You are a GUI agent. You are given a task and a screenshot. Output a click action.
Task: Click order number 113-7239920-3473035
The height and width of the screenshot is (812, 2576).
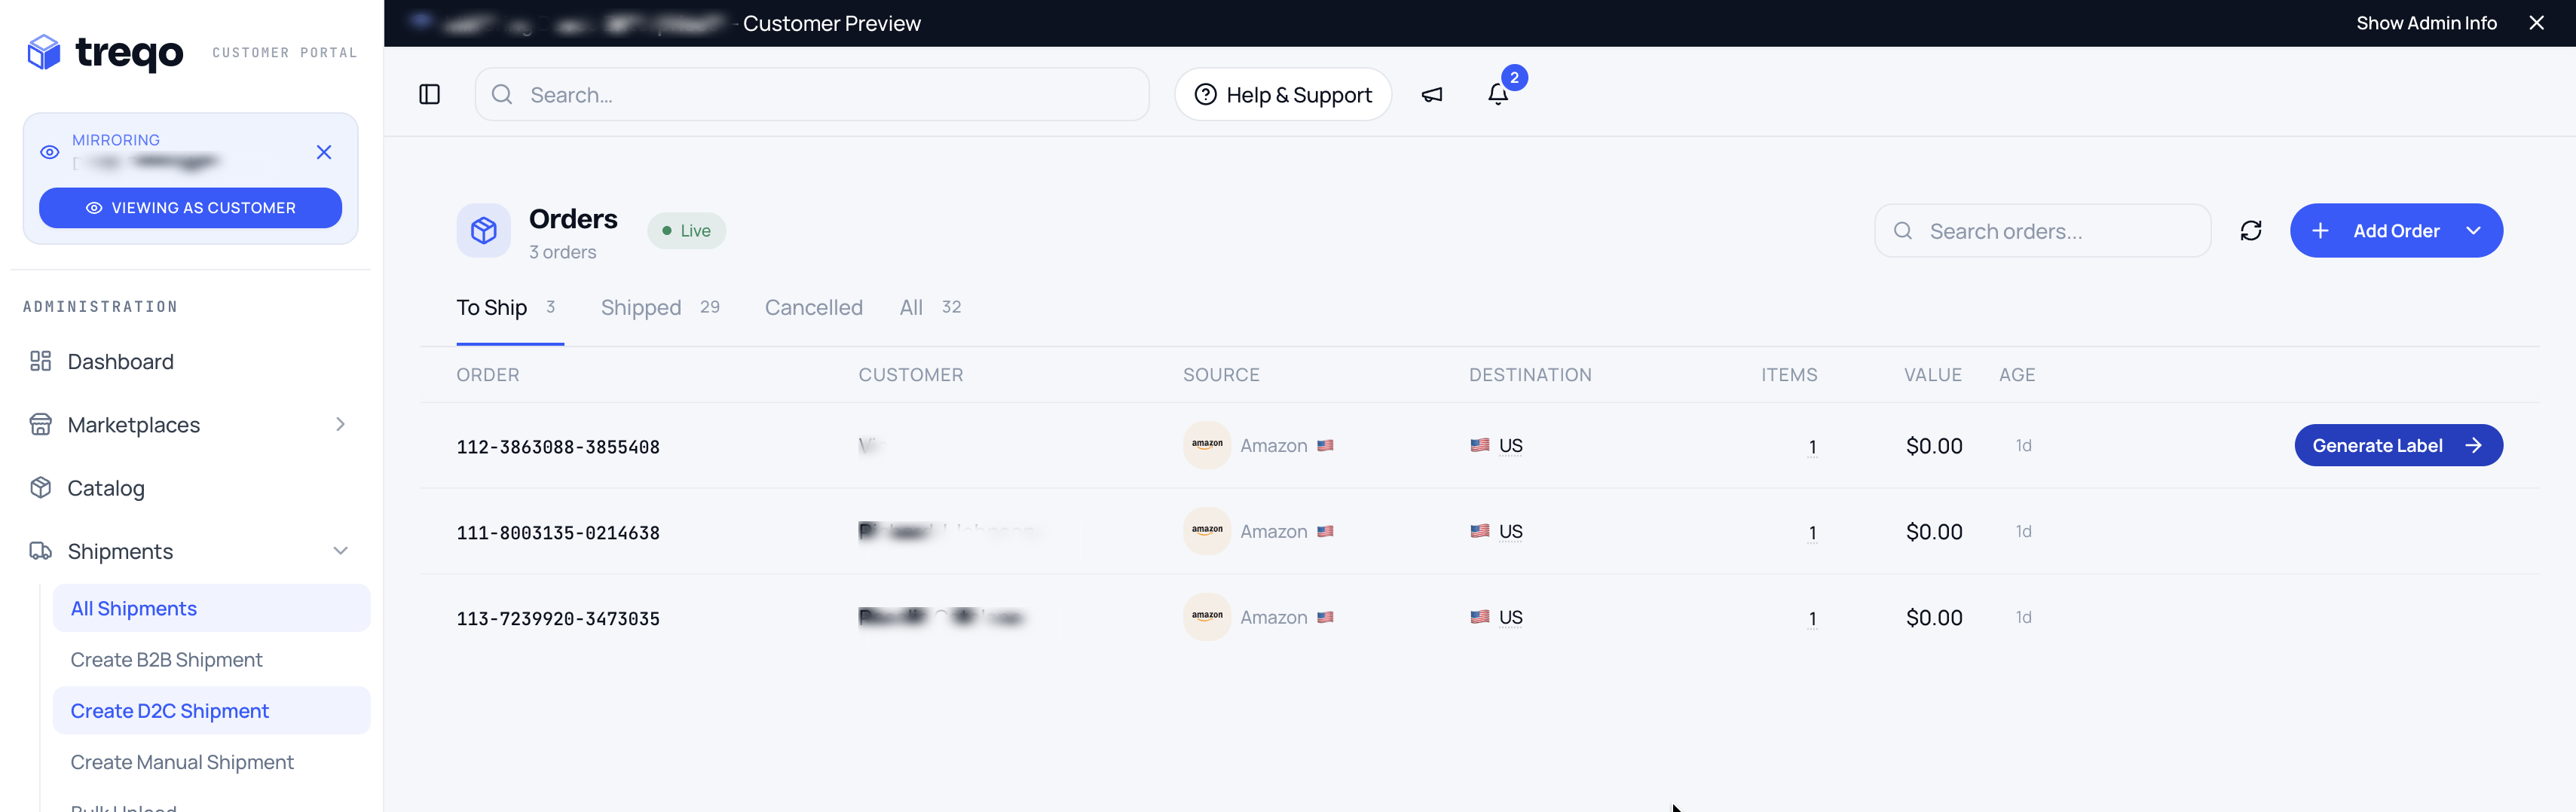558,619
